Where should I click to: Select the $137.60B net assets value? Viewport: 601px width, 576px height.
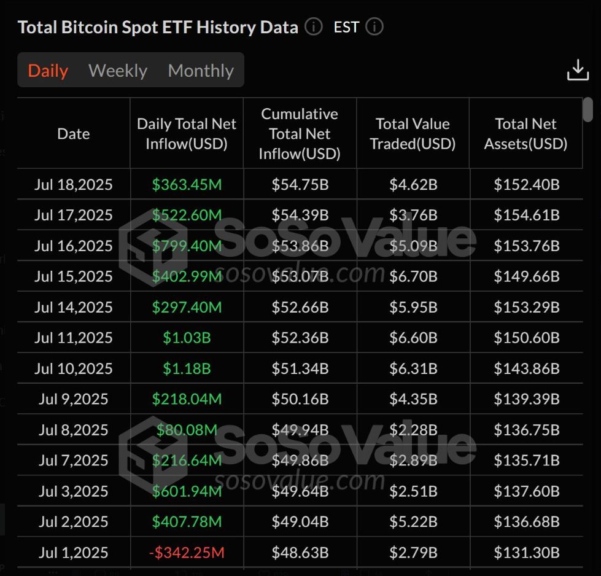point(527,491)
